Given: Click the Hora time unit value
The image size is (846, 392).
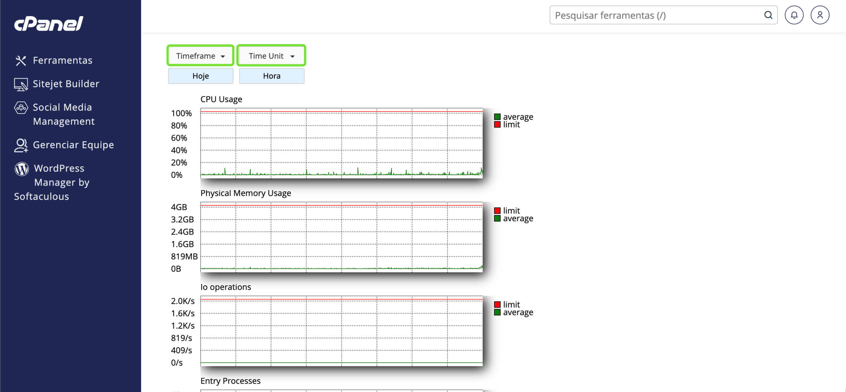Looking at the screenshot, I should pos(272,76).
